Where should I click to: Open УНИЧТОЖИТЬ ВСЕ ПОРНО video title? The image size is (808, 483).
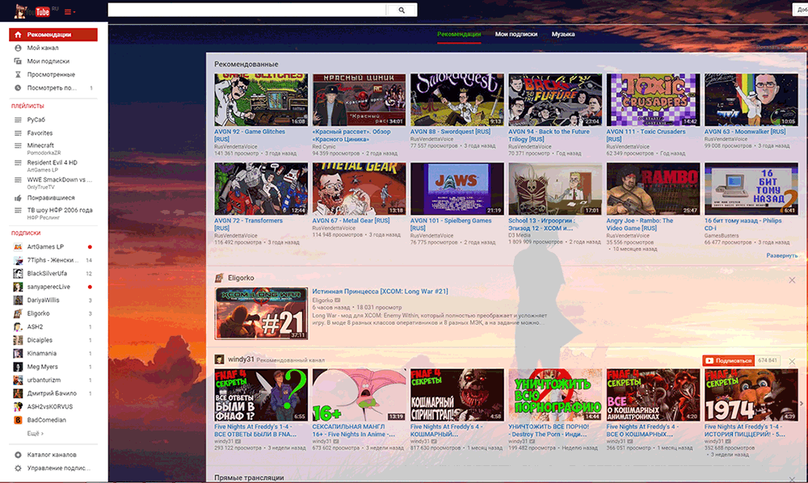[x=549, y=430]
